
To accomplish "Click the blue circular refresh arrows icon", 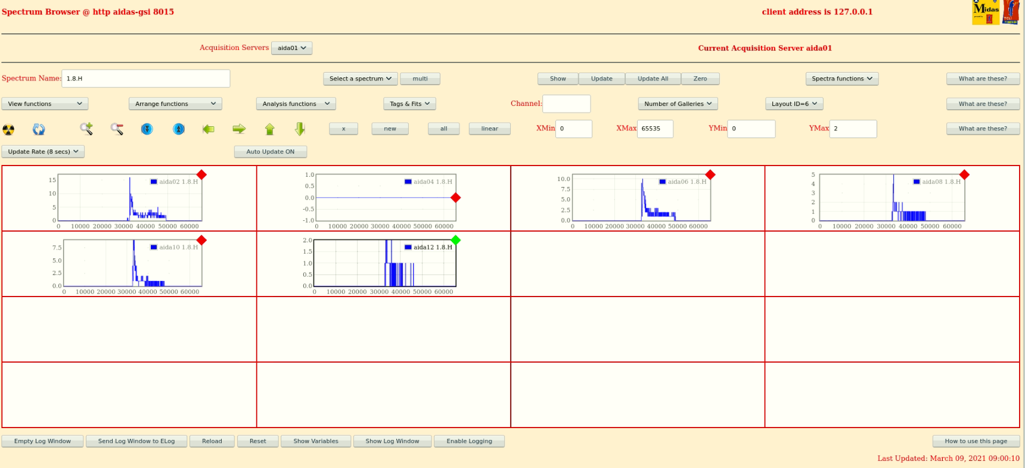I will pyautogui.click(x=39, y=129).
